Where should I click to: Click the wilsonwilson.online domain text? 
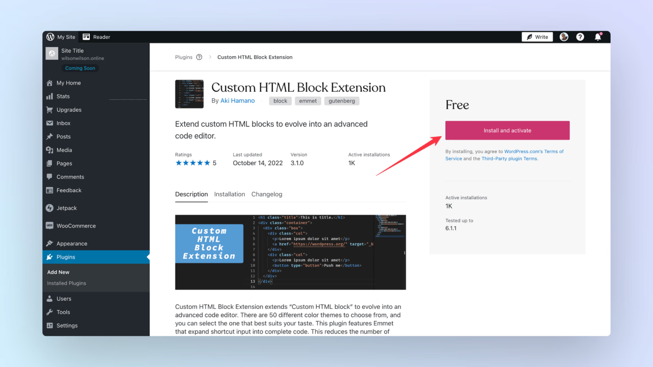pyautogui.click(x=83, y=59)
